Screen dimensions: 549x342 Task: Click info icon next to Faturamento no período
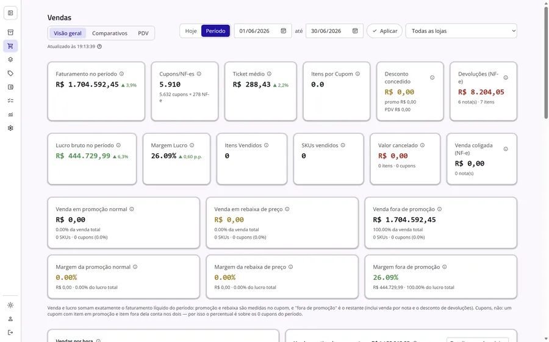(x=121, y=74)
